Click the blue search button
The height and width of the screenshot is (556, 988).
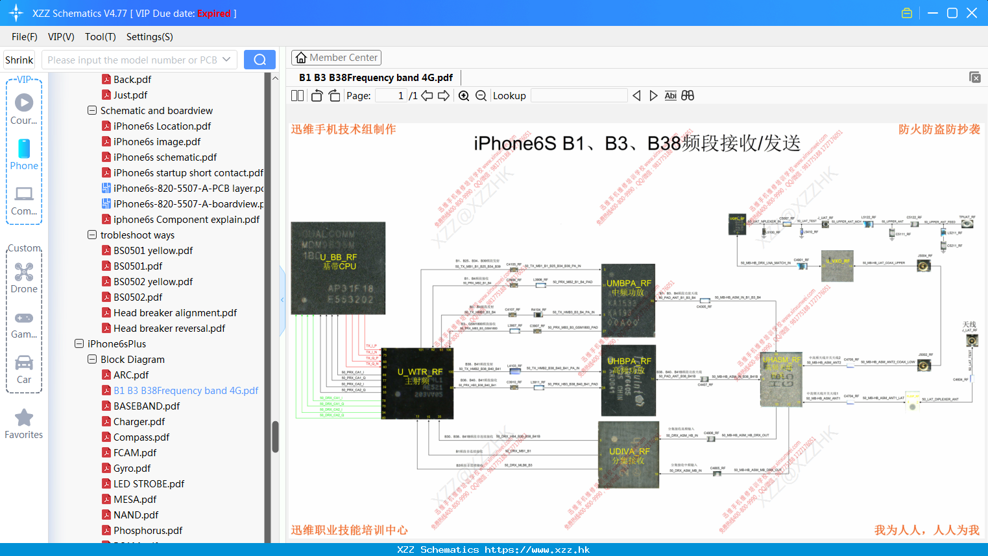tap(259, 60)
